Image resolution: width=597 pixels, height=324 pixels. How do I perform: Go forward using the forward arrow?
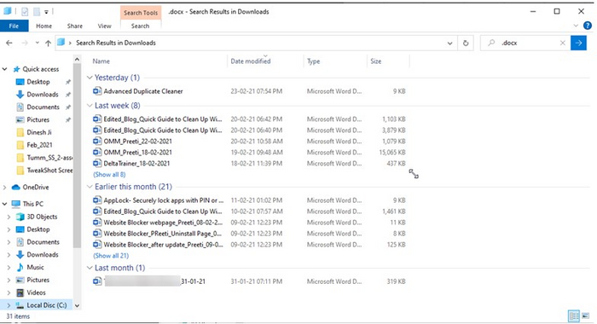25,43
